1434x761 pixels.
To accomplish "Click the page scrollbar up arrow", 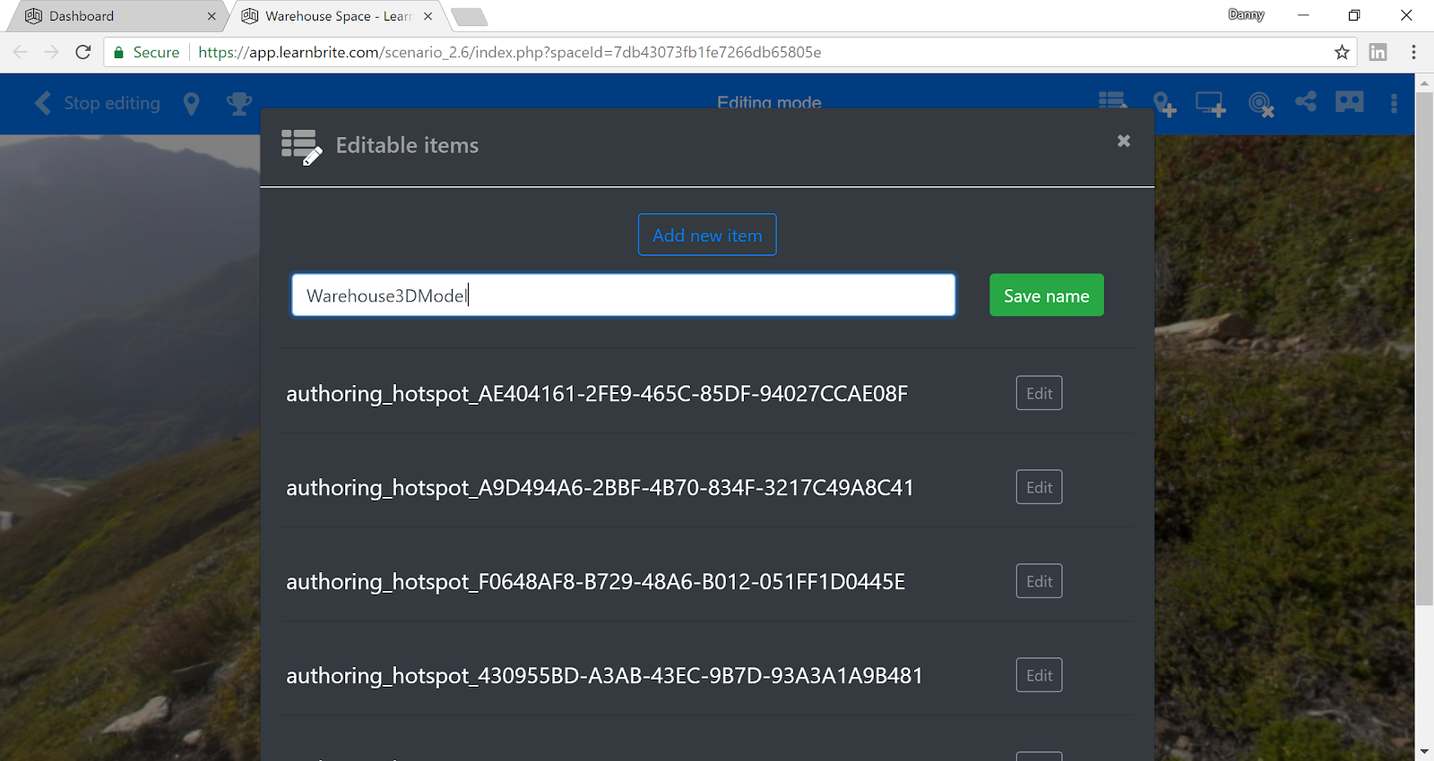I will [x=1424, y=83].
